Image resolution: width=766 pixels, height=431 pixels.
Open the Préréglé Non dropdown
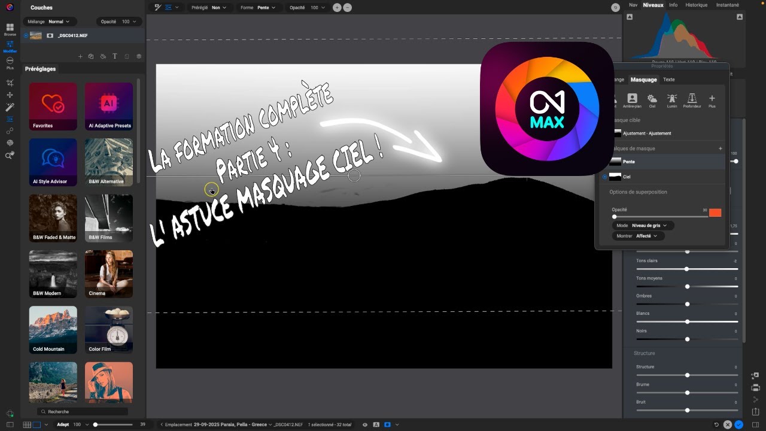pyautogui.click(x=210, y=8)
